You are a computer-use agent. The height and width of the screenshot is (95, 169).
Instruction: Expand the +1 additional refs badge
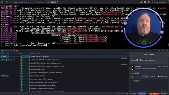pyautogui.click(x=14, y=60)
